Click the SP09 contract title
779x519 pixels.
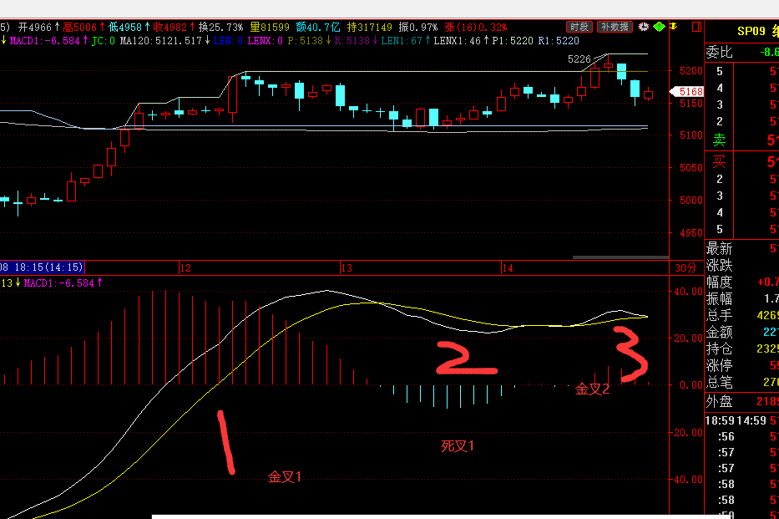[x=751, y=31]
